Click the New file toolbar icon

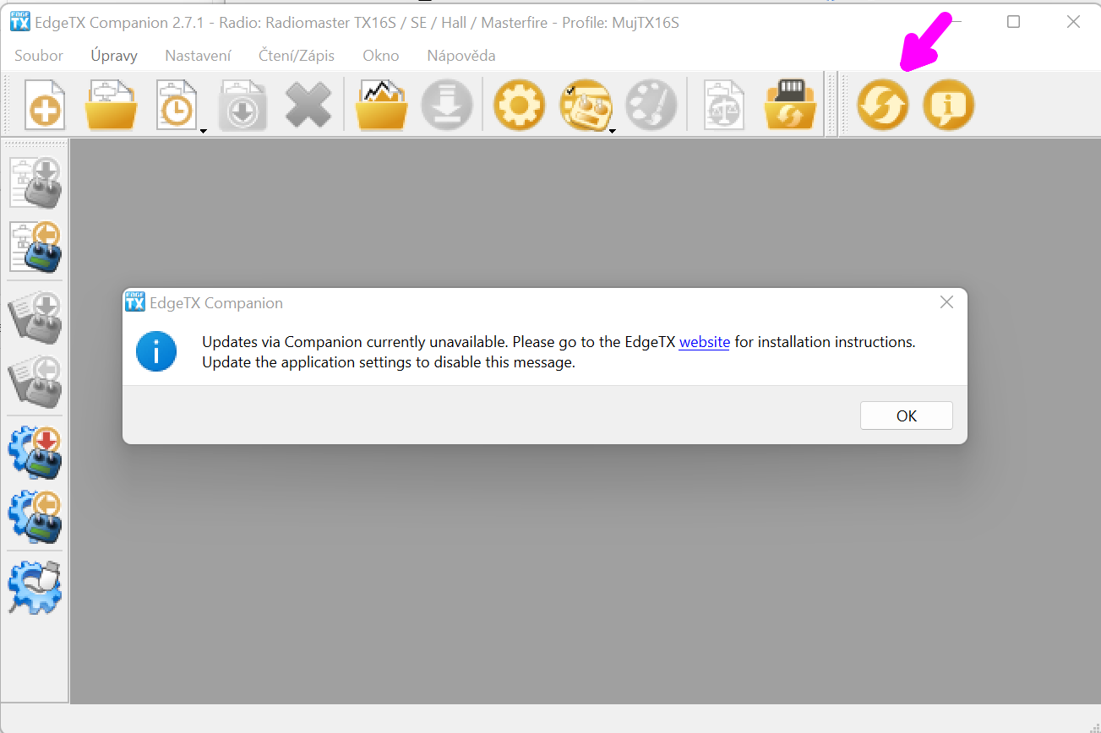pos(44,106)
